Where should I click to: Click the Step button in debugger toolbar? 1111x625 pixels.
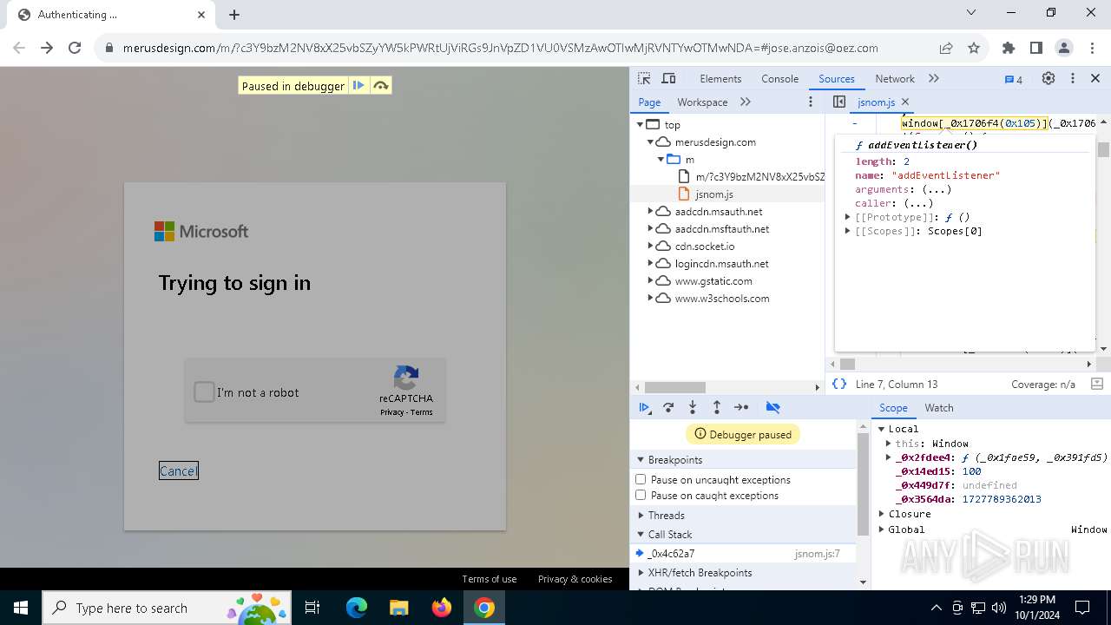tap(741, 407)
